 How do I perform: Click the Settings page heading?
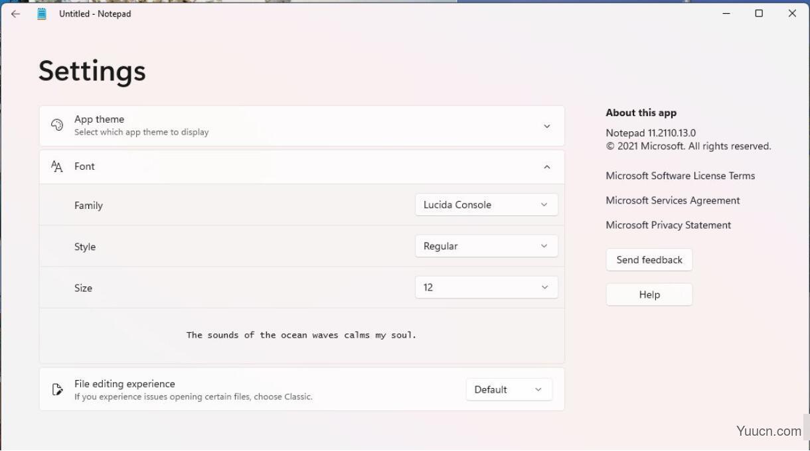[92, 71]
